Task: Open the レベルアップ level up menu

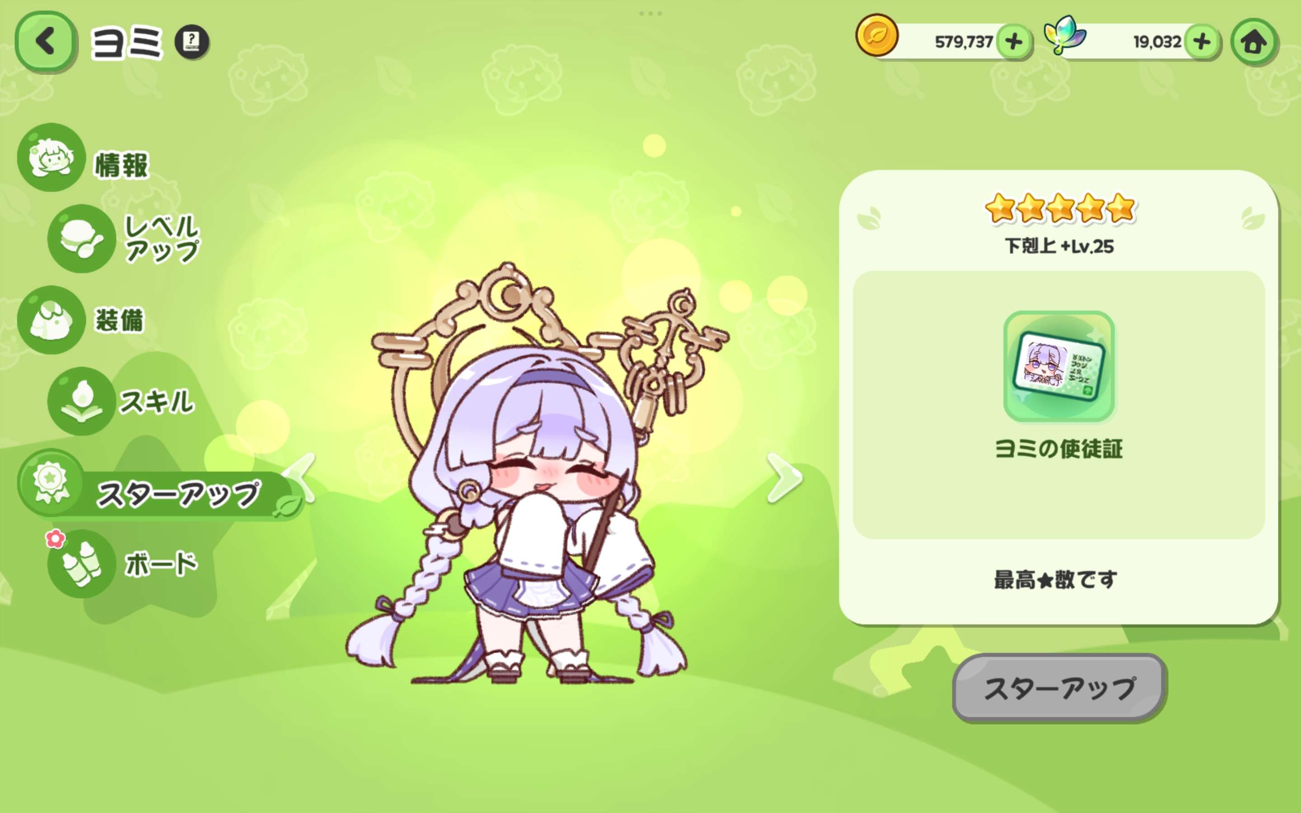Action: tap(125, 238)
